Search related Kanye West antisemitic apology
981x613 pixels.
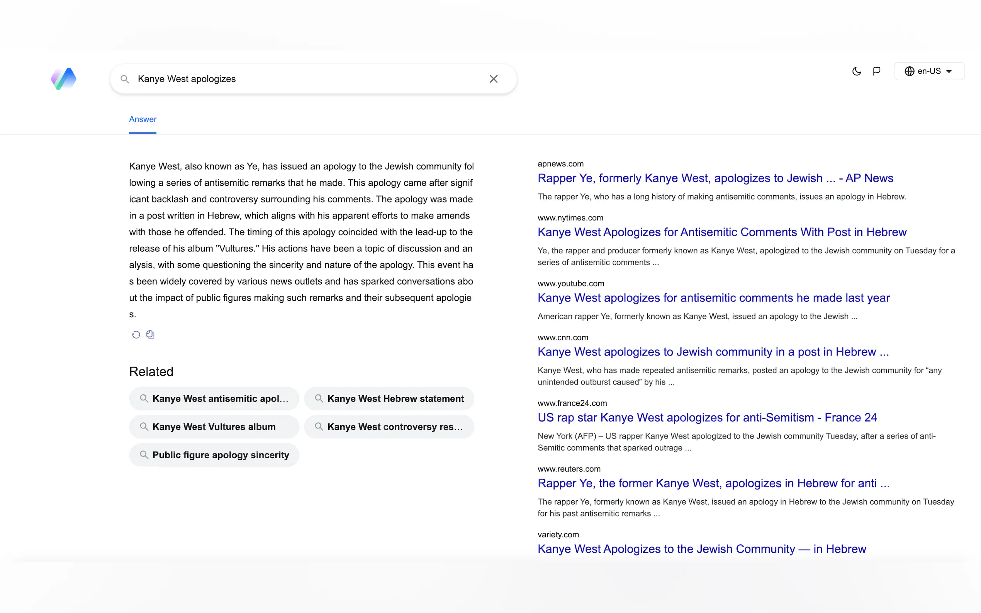pos(214,398)
